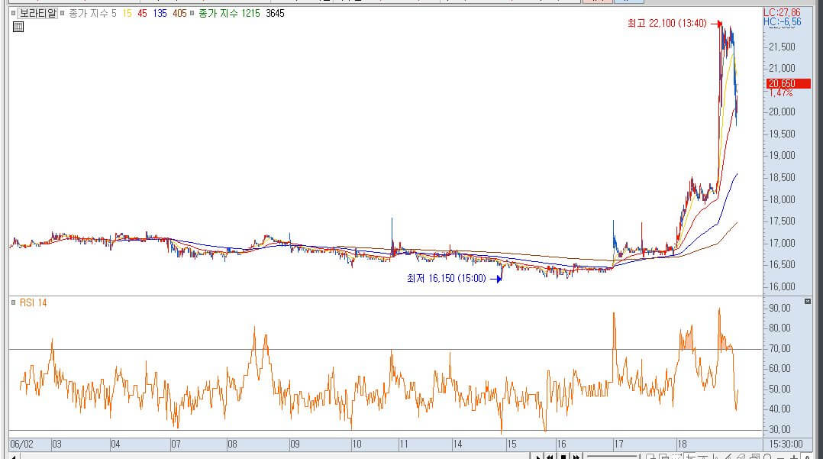823x459 pixels.
Task: Select the red 45 moving average period
Action: pyautogui.click(x=142, y=13)
